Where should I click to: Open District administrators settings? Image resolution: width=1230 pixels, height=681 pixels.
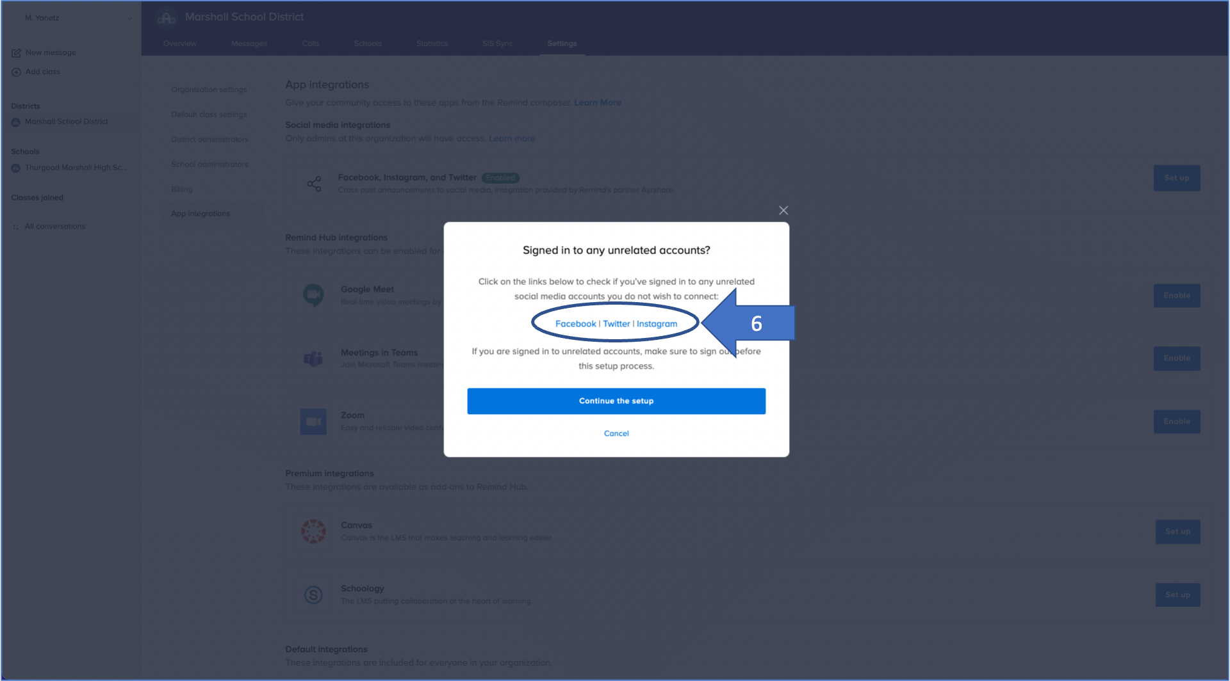pyautogui.click(x=209, y=140)
